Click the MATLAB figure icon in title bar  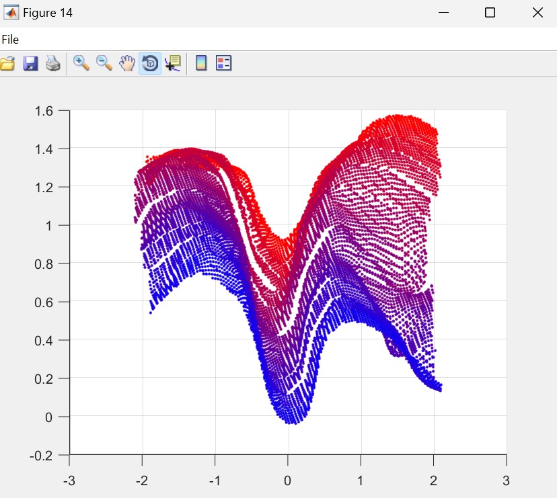pyautogui.click(x=11, y=13)
